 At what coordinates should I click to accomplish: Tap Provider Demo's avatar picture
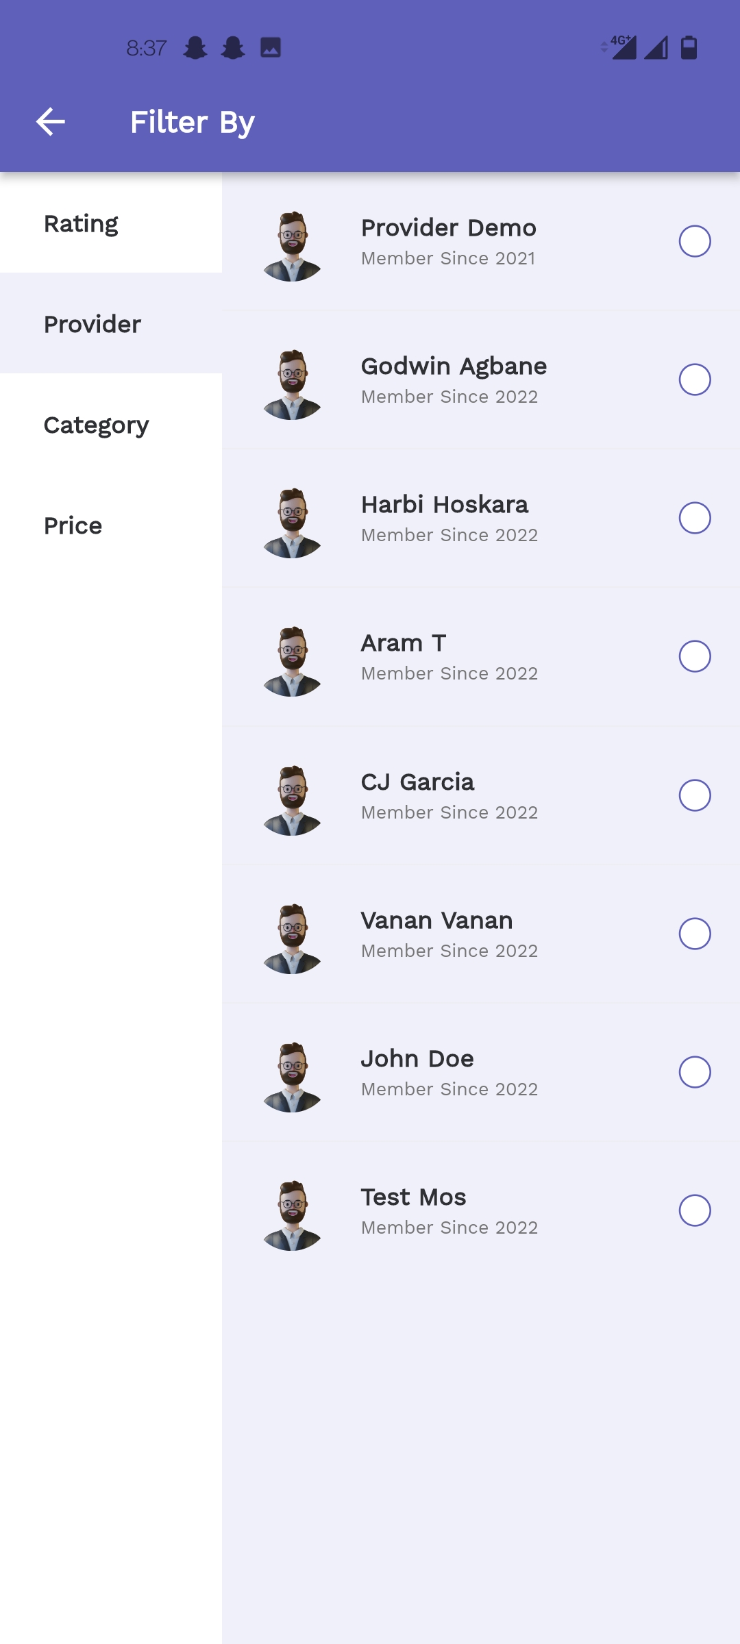(293, 246)
